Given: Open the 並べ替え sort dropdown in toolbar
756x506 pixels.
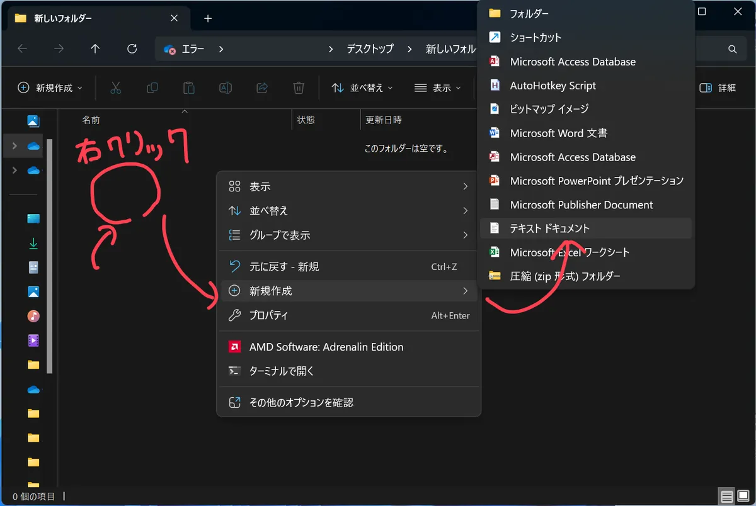Looking at the screenshot, I should point(362,88).
